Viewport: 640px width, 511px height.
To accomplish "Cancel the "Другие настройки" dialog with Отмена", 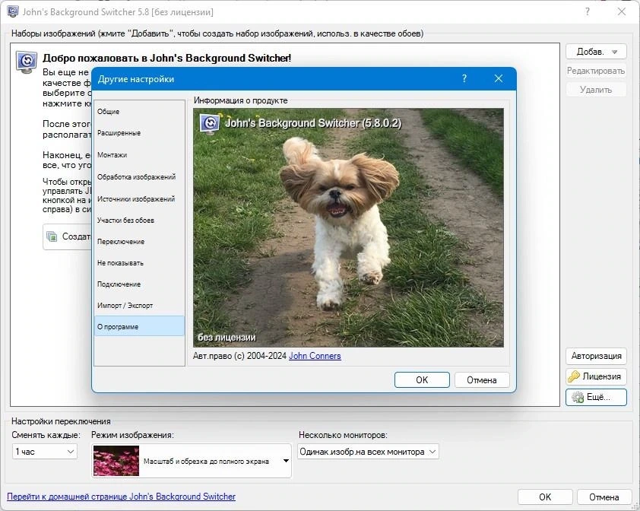I will 482,380.
